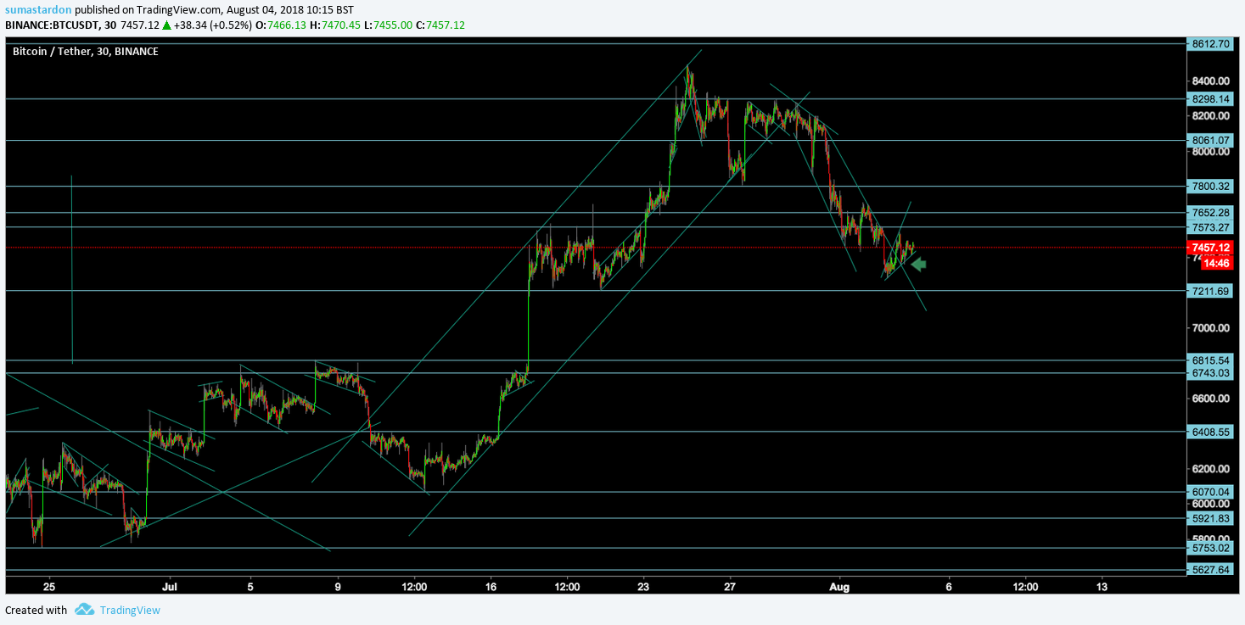
Task: Select the 5627.64 price level label
Action: point(1209,570)
